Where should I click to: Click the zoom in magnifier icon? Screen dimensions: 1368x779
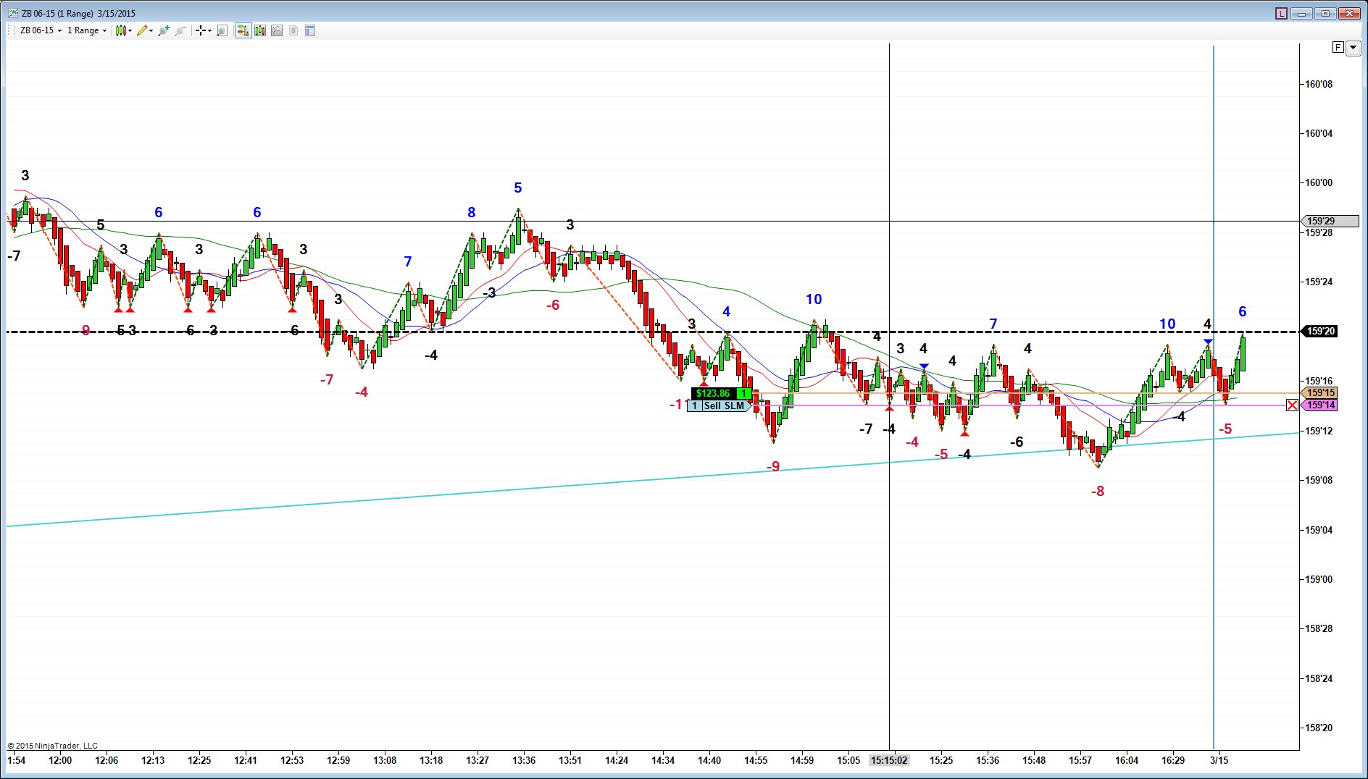click(164, 30)
